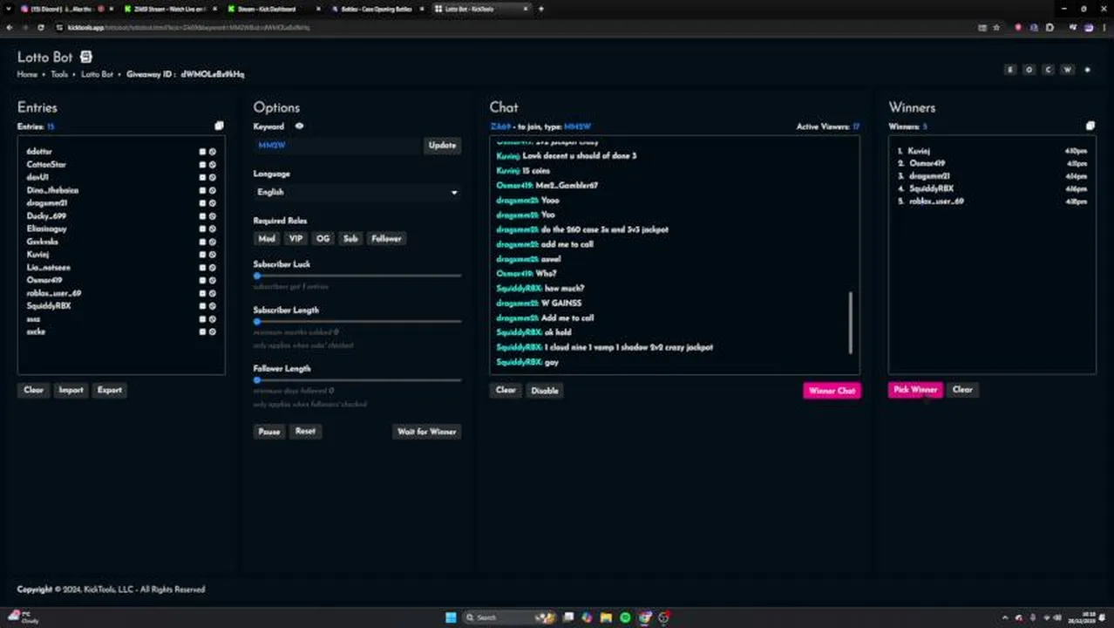Image resolution: width=1114 pixels, height=628 pixels.
Task: Open Tools breadcrumb link
Action: (x=59, y=75)
